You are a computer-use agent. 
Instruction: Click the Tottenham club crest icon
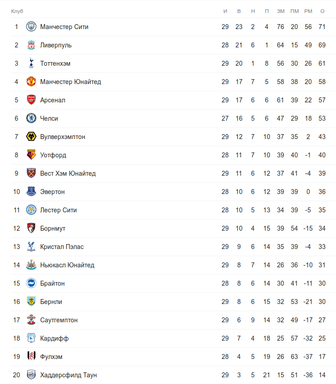click(31, 63)
